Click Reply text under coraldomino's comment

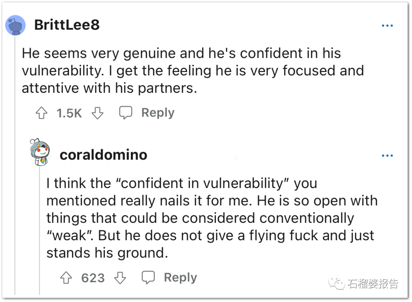180,278
